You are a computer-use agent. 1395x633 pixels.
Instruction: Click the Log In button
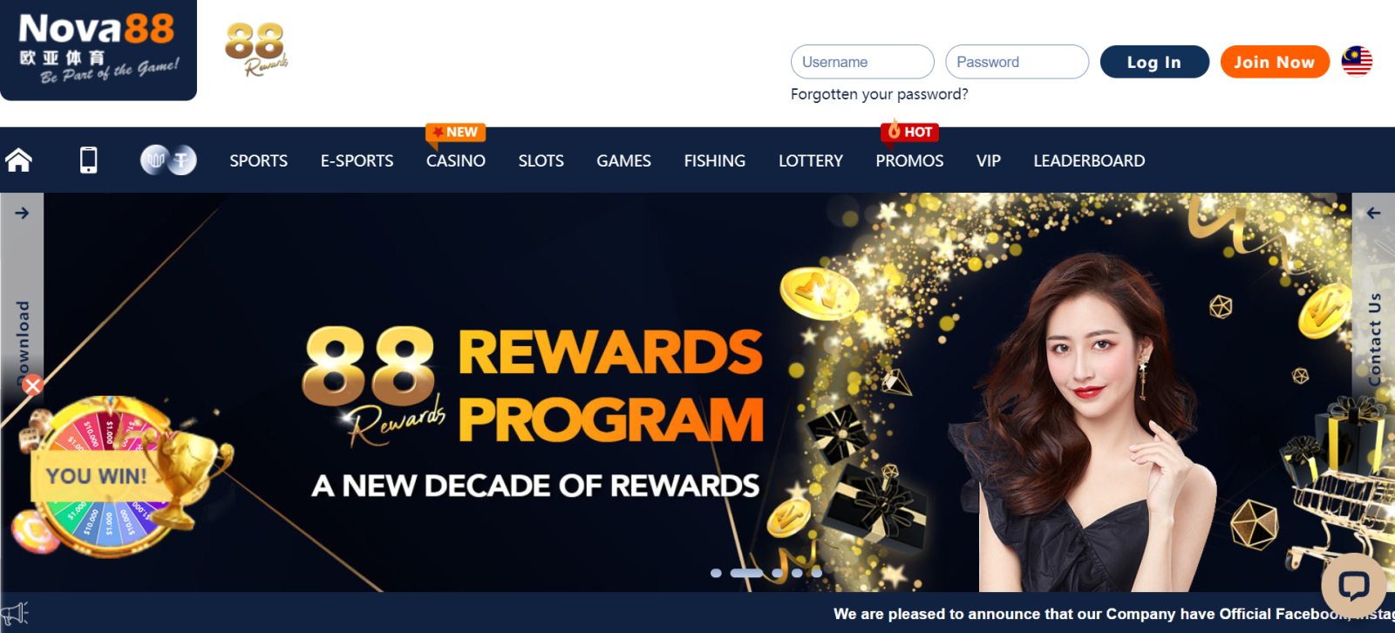(x=1154, y=62)
